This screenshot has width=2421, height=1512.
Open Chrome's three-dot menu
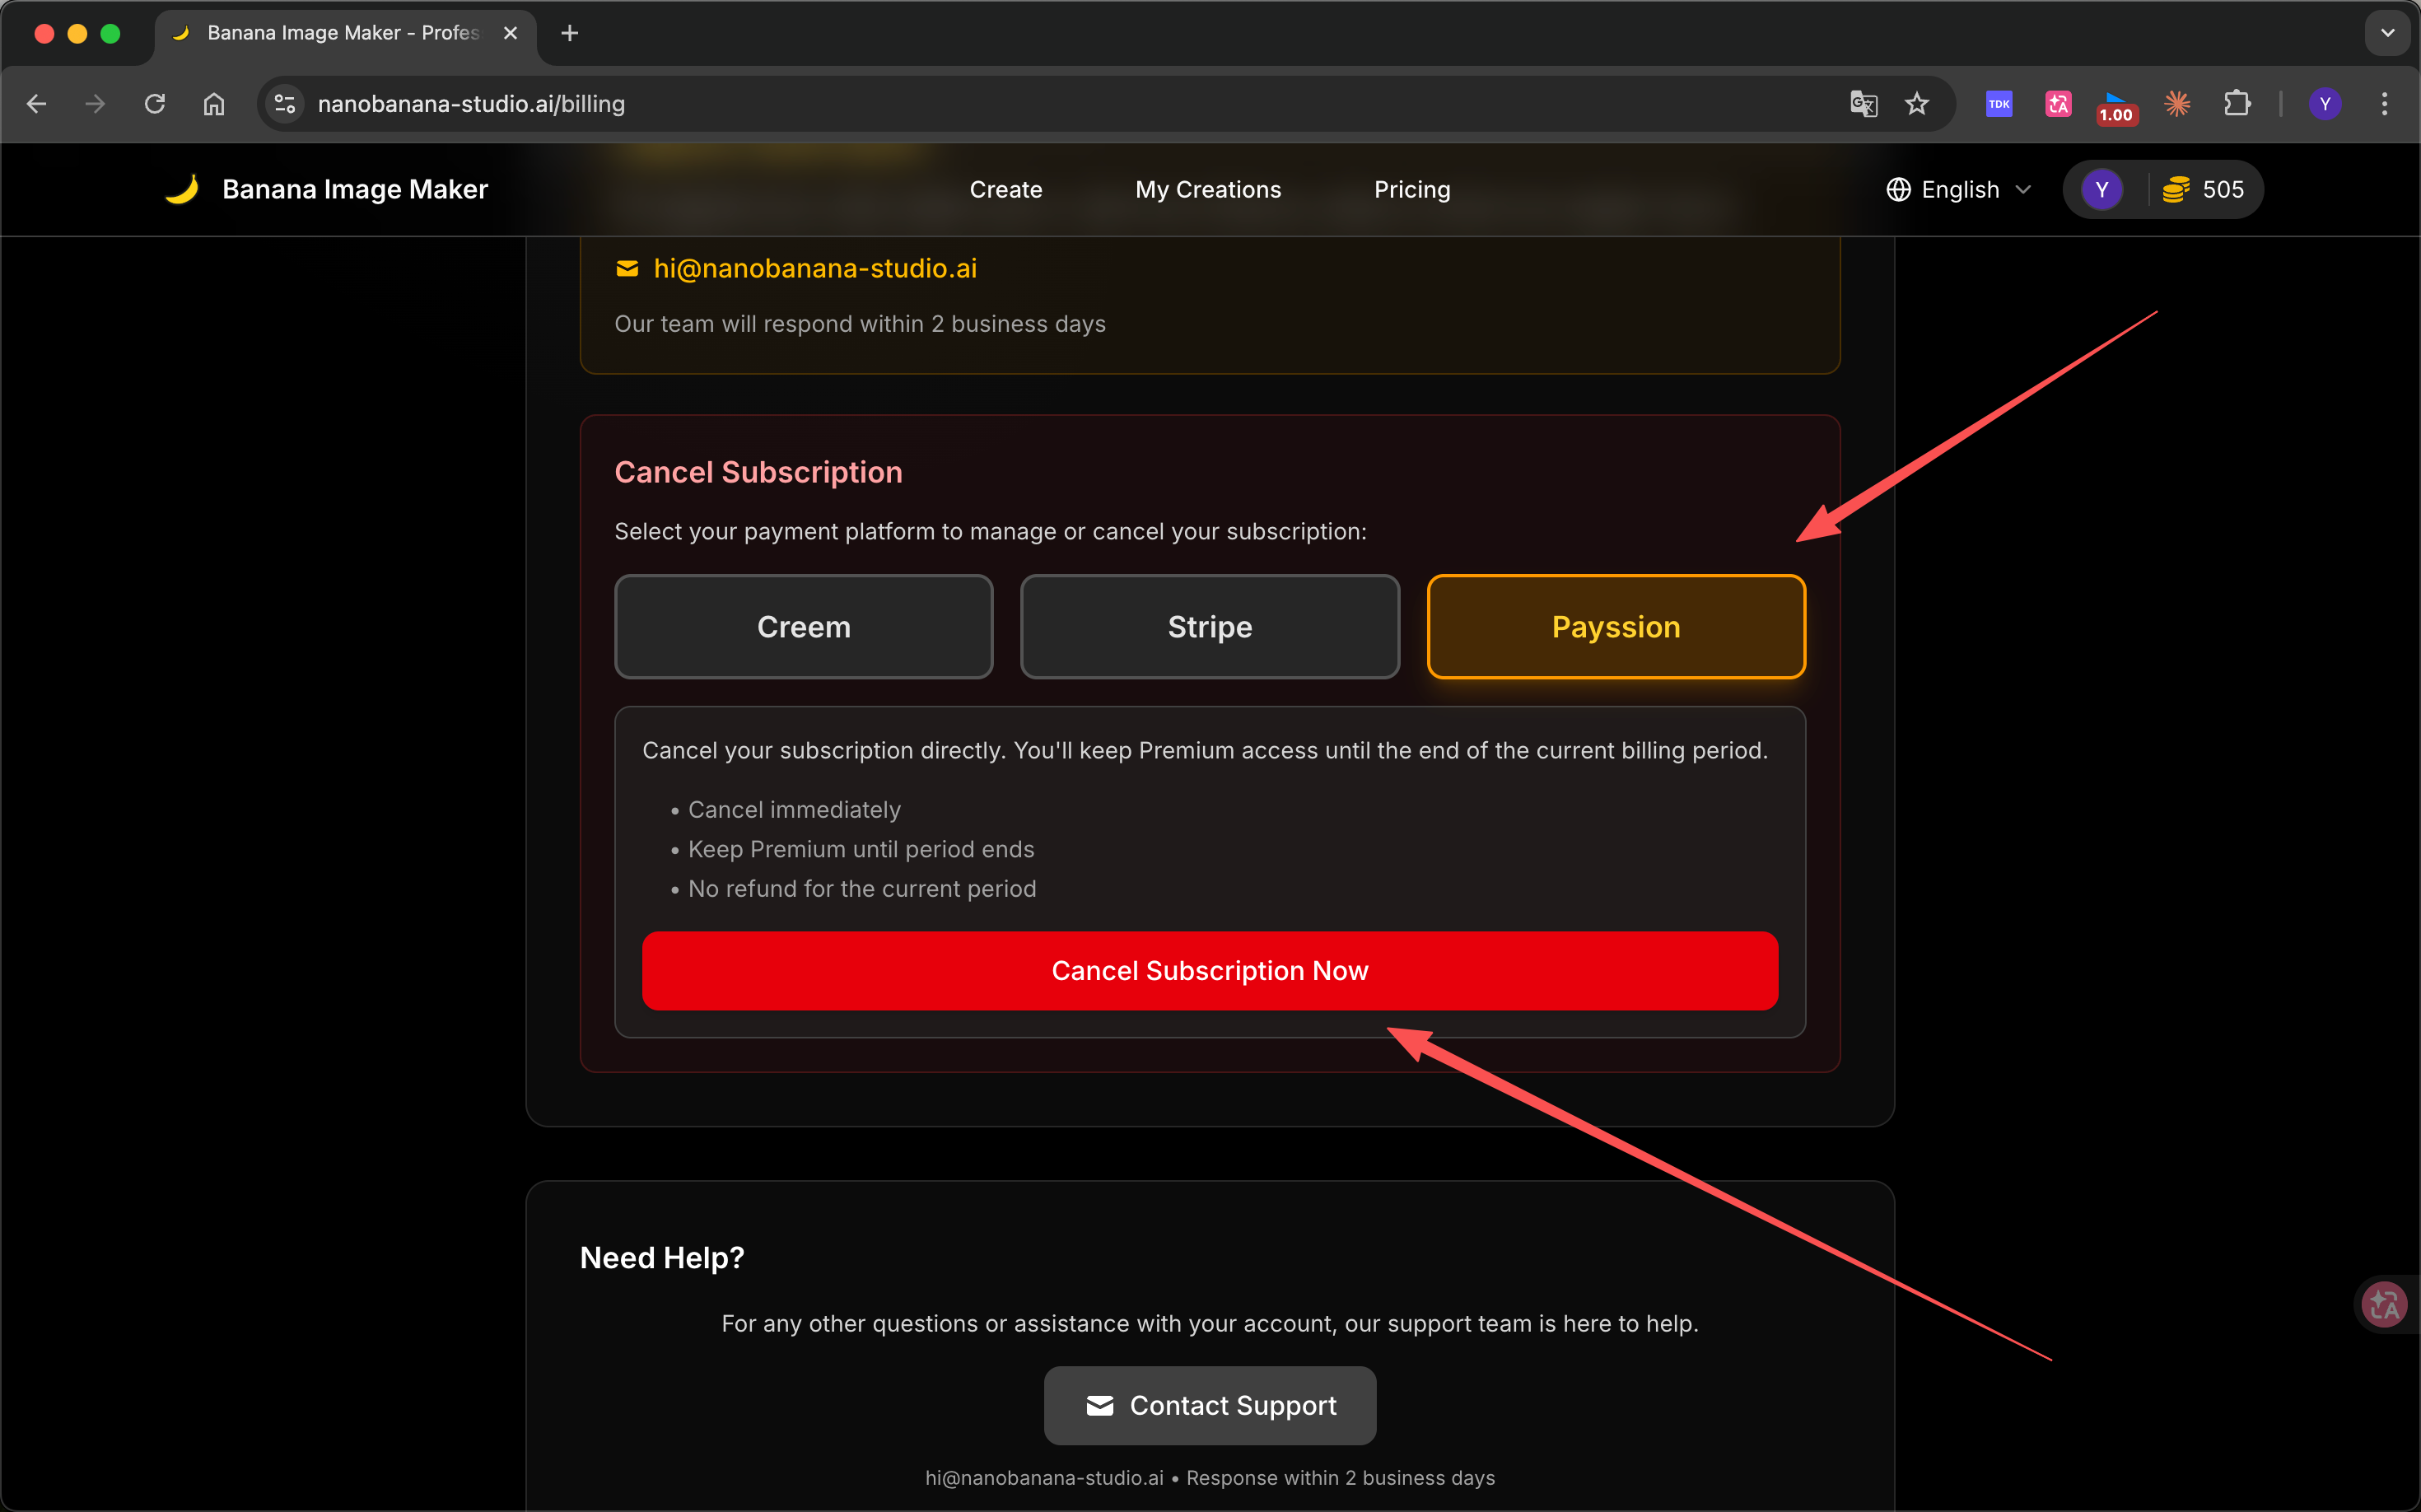(2385, 104)
